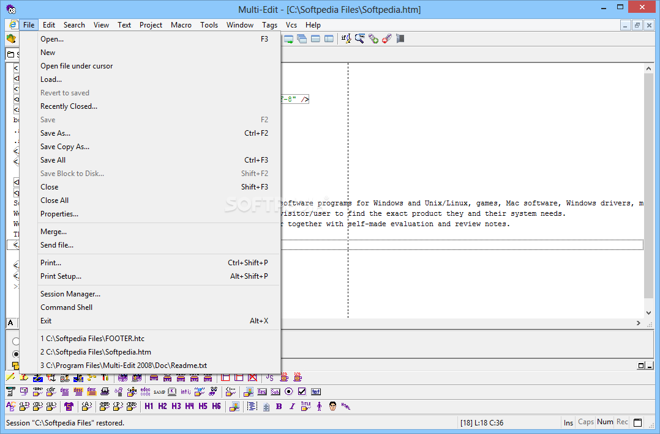Open the Edit menu
This screenshot has width=660, height=434.
click(x=49, y=25)
